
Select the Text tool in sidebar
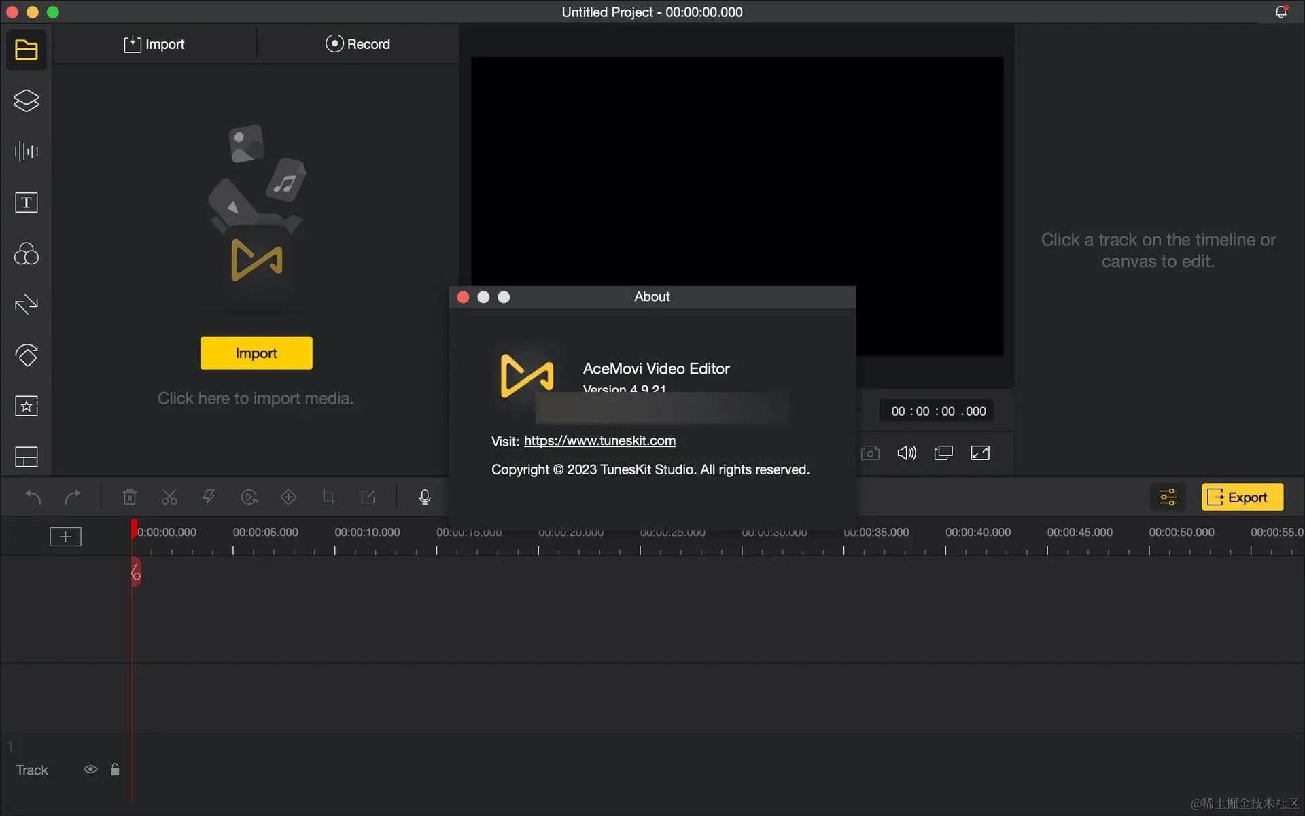26,202
